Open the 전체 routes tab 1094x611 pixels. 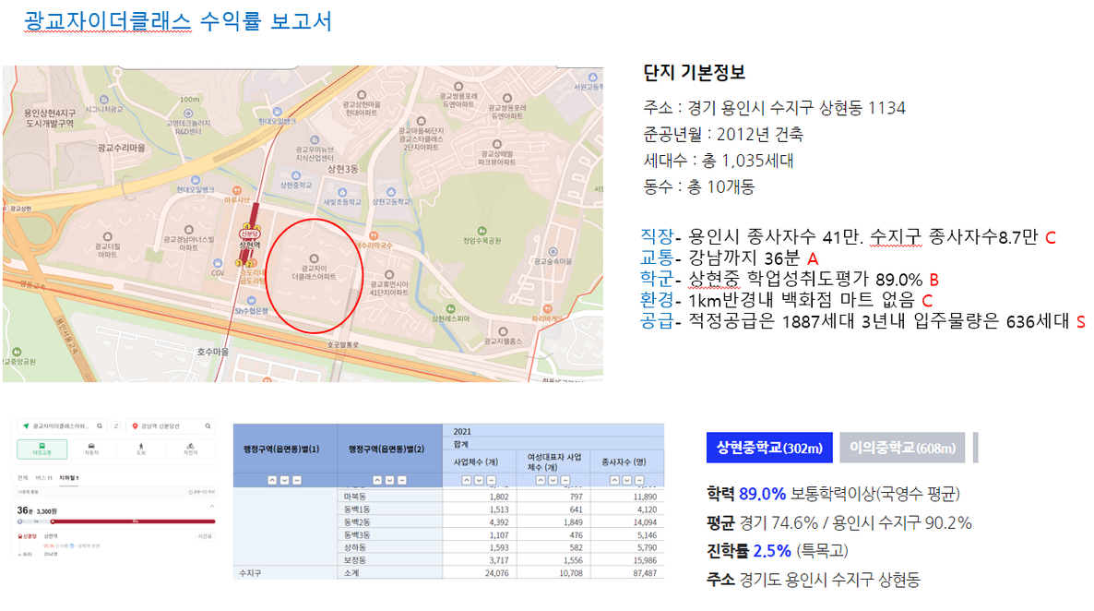click(22, 477)
